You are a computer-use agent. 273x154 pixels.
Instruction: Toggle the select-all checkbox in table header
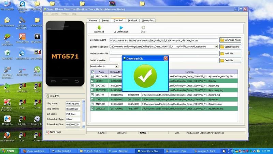[x=92, y=72]
